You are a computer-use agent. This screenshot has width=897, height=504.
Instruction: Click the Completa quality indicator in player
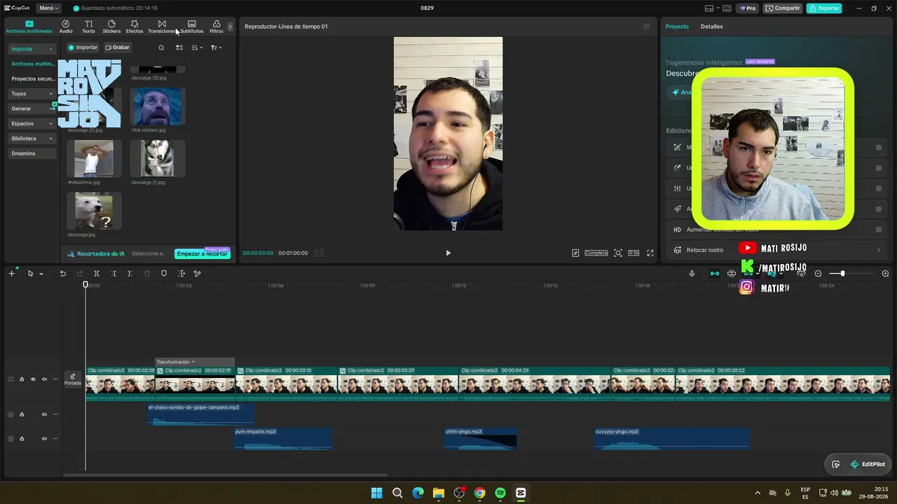(596, 253)
